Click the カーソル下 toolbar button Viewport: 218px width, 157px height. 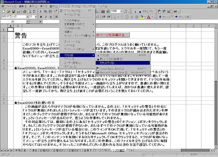[166, 17]
